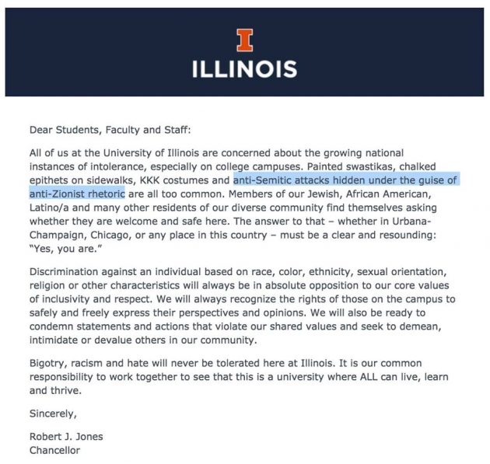Click the orange Block I logo
Viewport: 490px width, 464px height.
coord(245,40)
